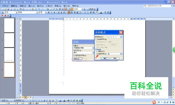The height and width of the screenshot is (105, 175).
Task: Select the Rectangle drawing tool
Action: pos(33,100)
